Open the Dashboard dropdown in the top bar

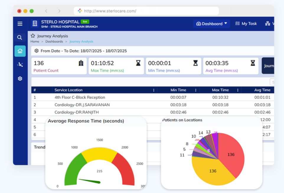pos(211,24)
